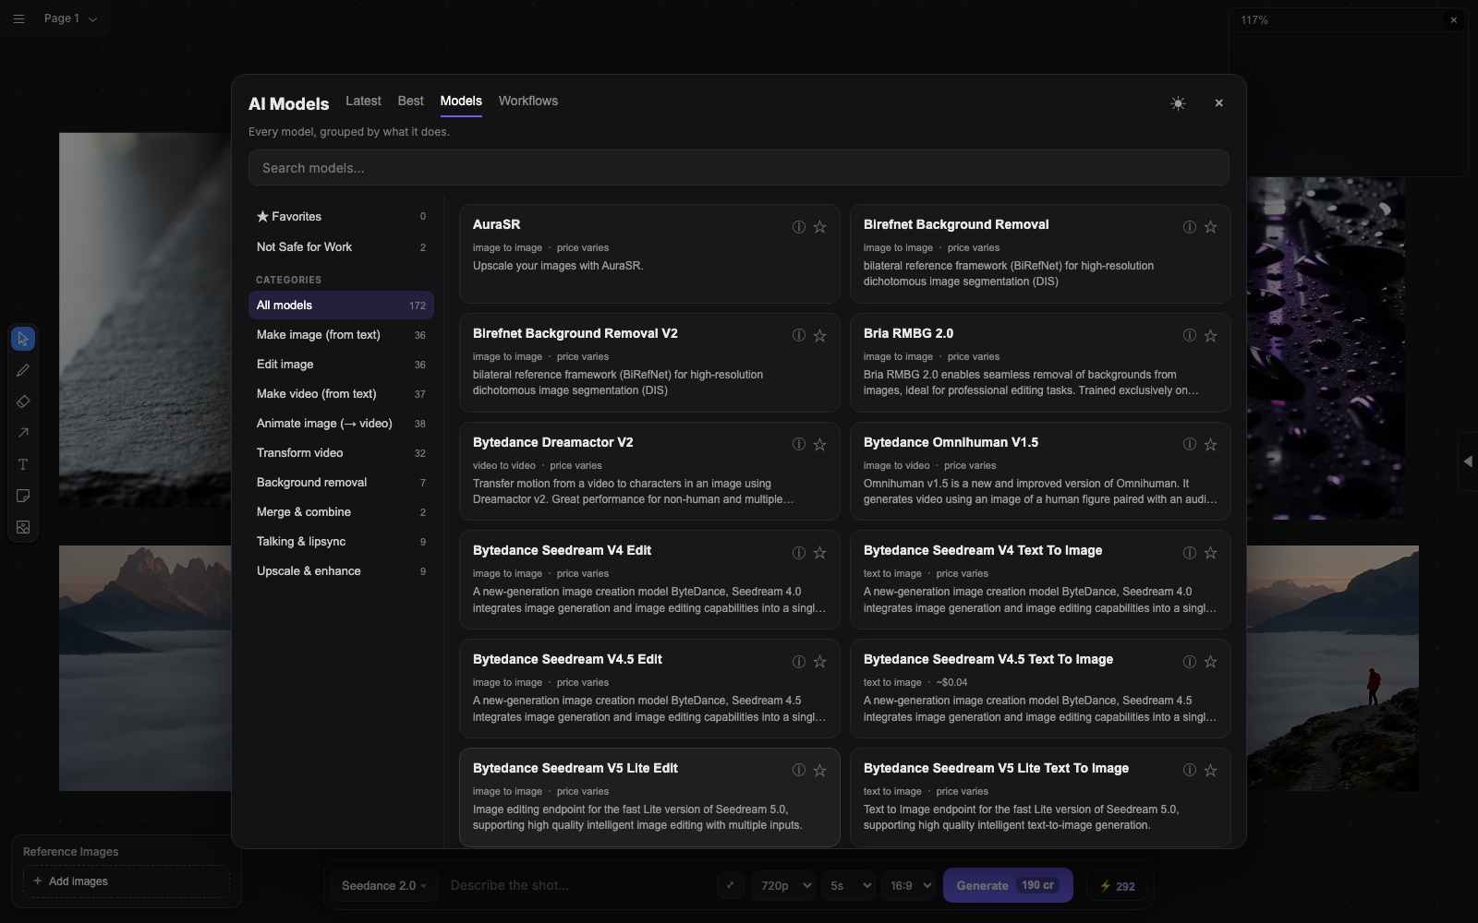The image size is (1478, 923).
Task: Filter by Animate image category
Action: click(341, 424)
